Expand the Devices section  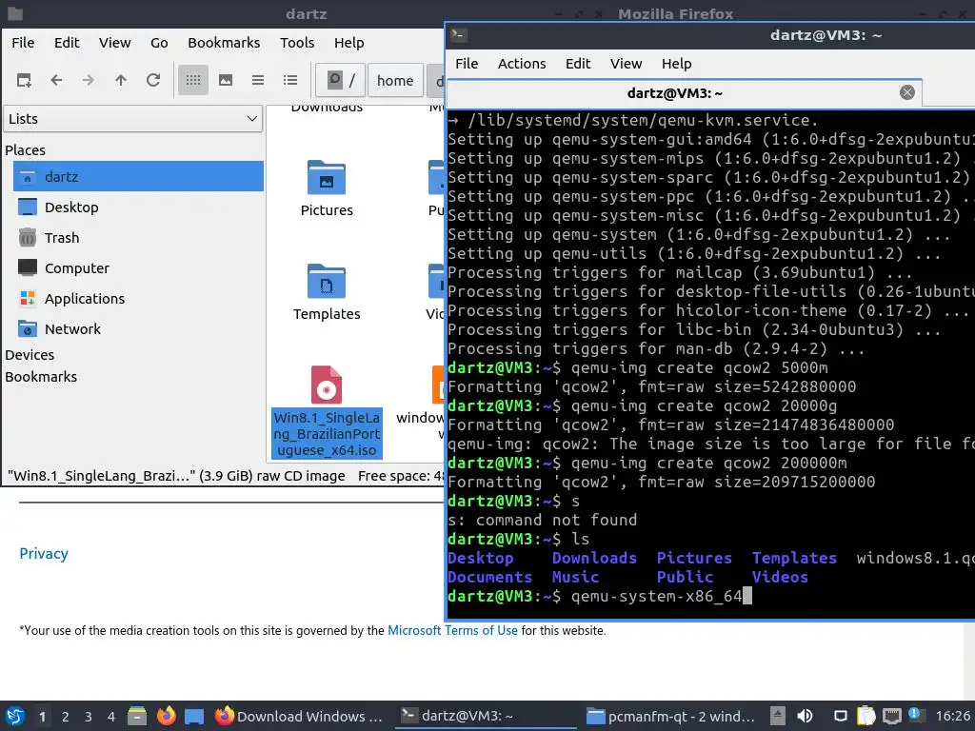point(30,355)
